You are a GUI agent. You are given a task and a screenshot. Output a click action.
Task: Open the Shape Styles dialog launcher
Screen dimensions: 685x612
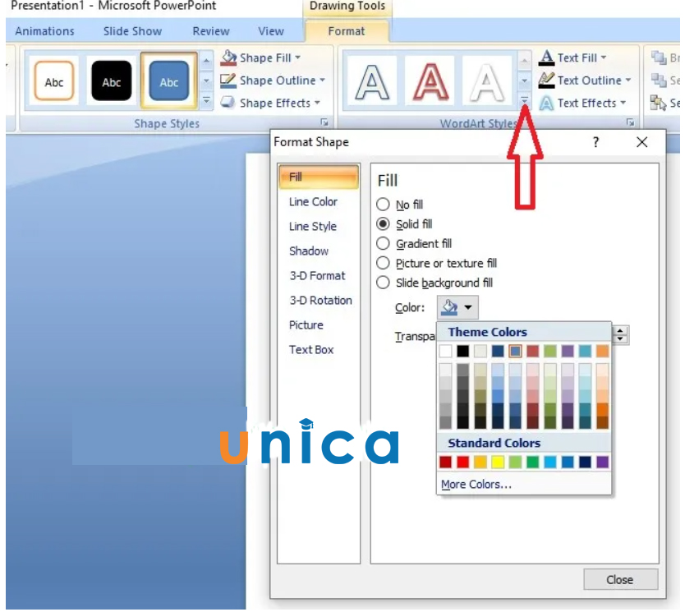pos(324,123)
